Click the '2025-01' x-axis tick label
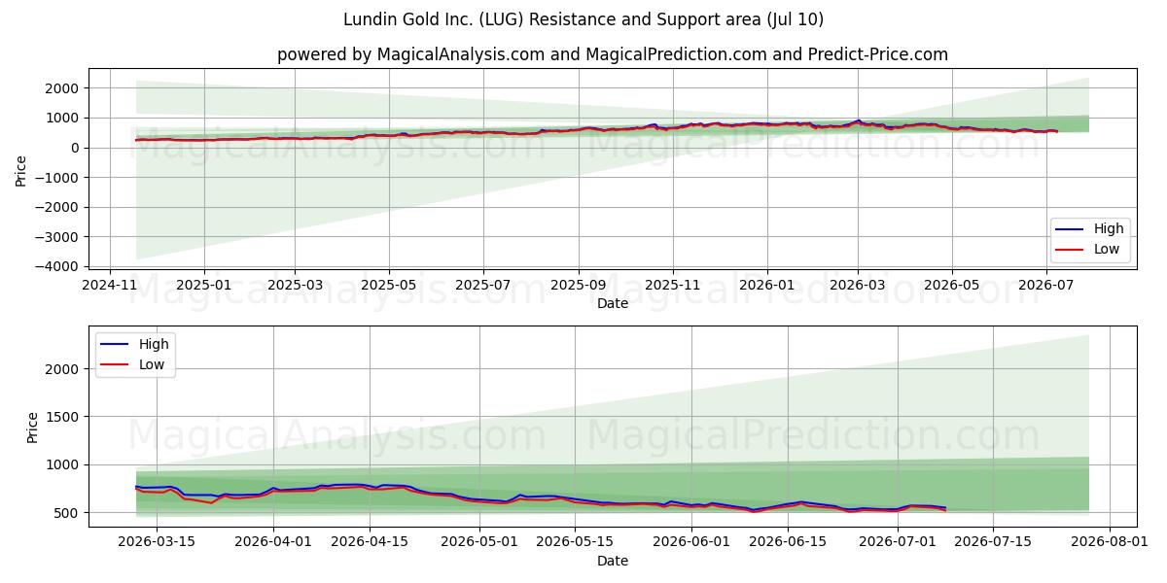The height and width of the screenshot is (583, 1167). [x=204, y=285]
